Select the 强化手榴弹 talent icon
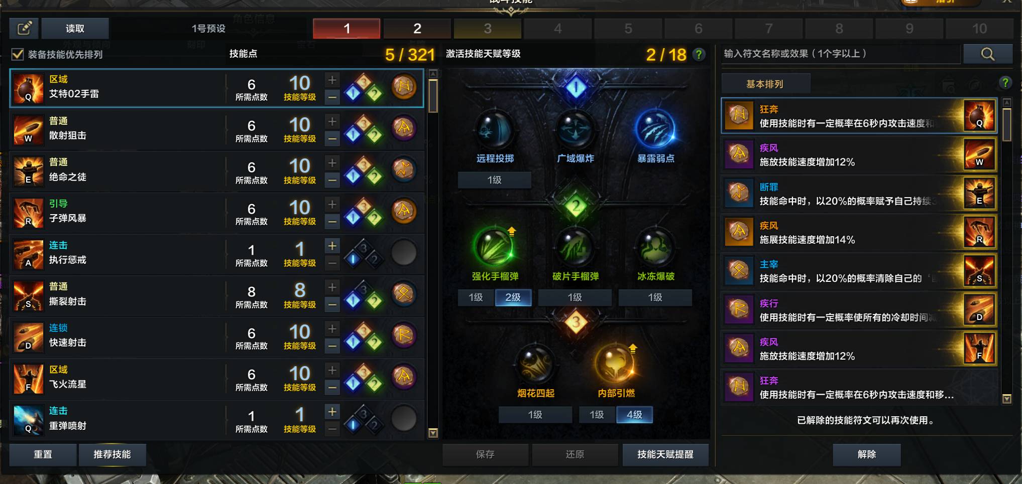The width and height of the screenshot is (1022, 484). coord(495,247)
